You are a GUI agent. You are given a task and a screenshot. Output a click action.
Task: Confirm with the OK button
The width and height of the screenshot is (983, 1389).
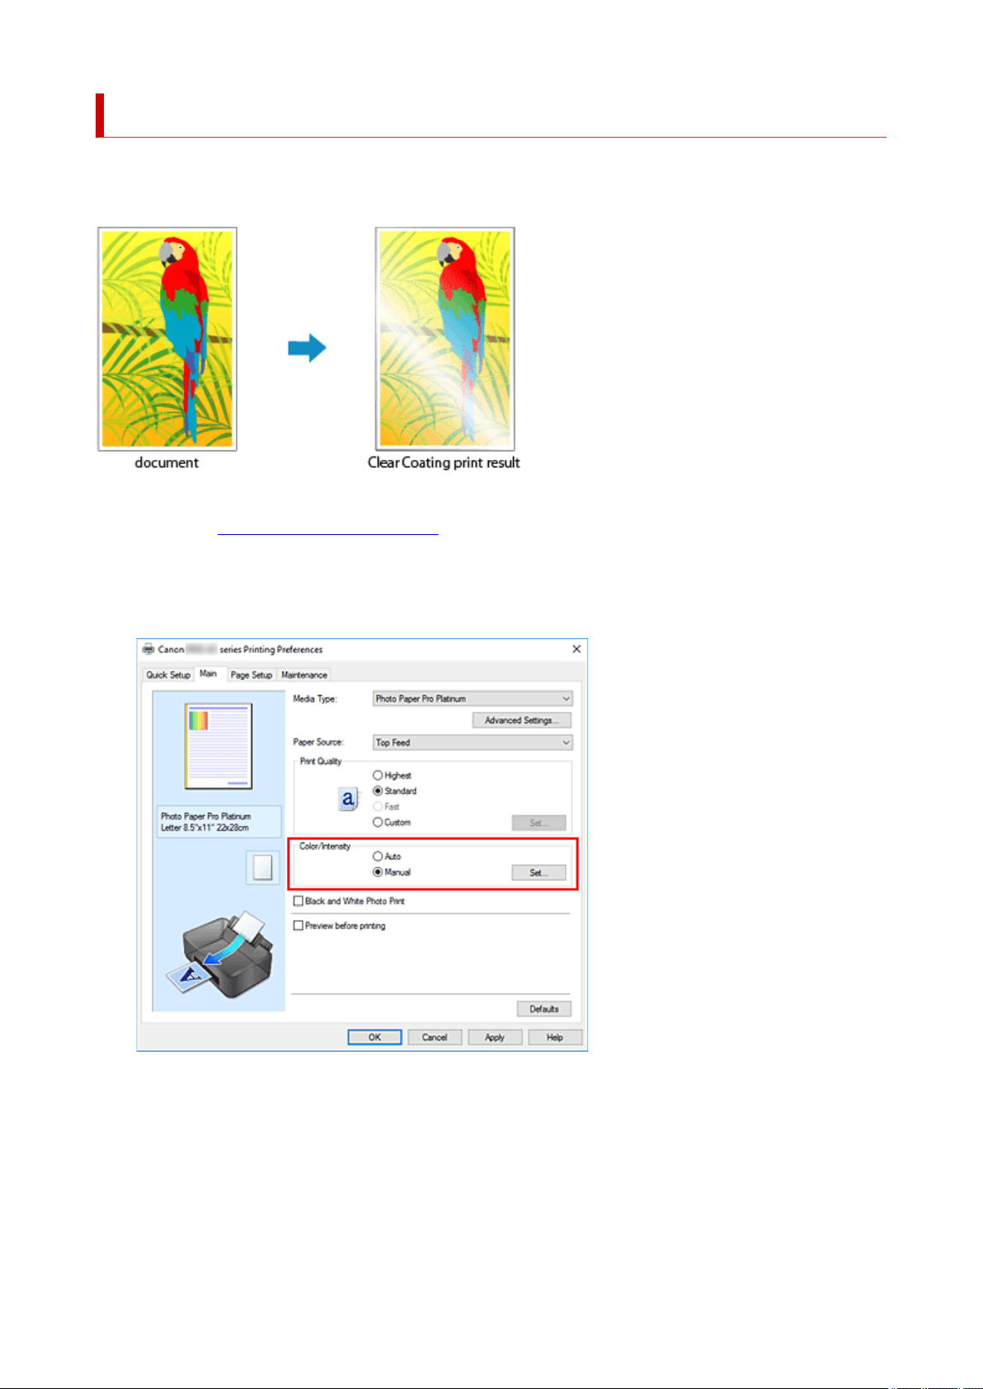click(x=374, y=1038)
